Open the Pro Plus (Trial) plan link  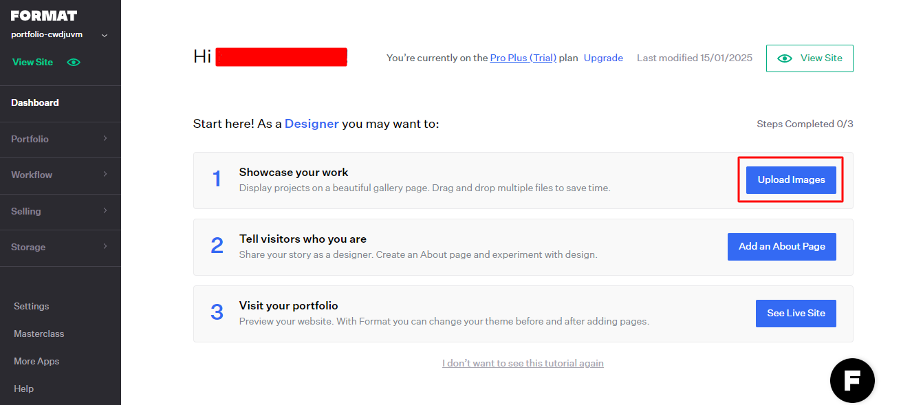(x=523, y=58)
